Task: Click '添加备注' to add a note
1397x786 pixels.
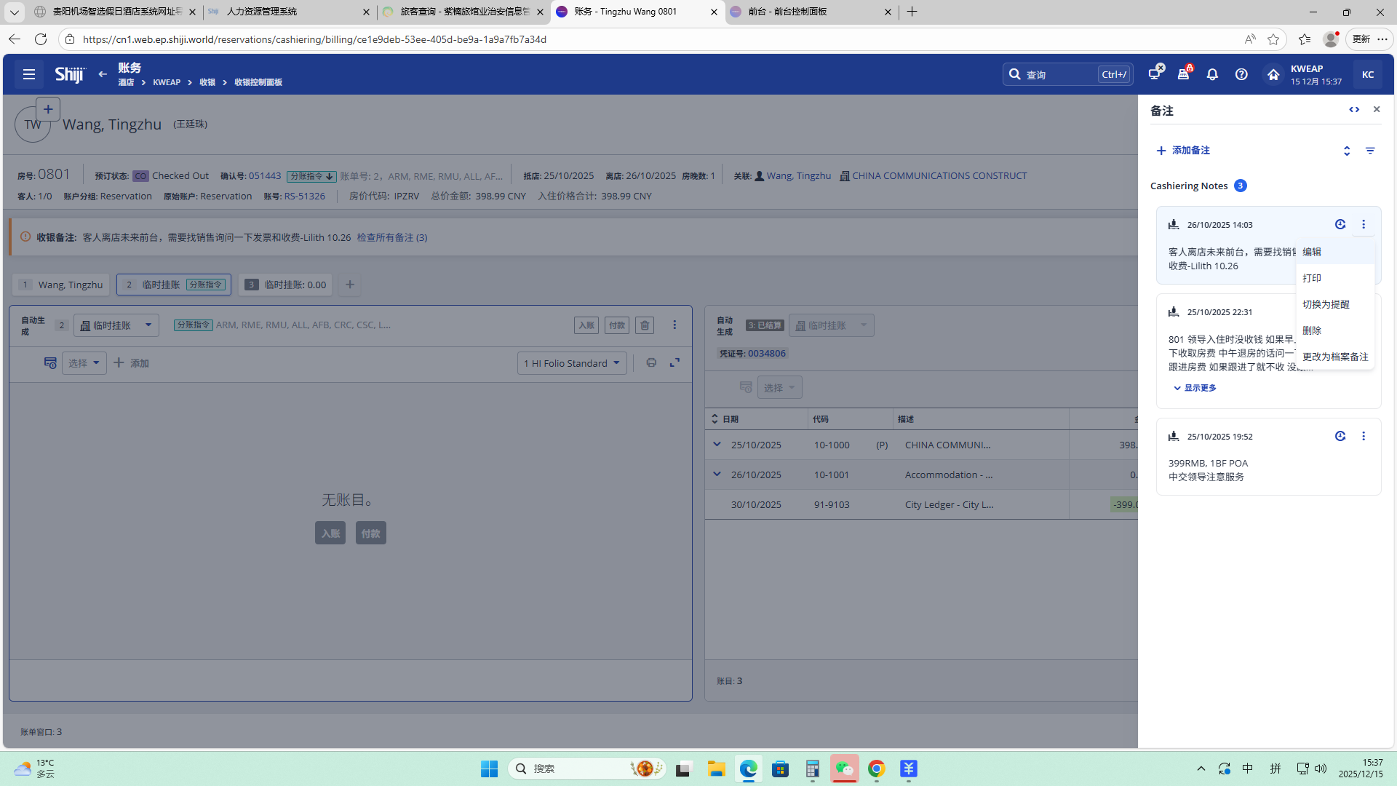Action: [1183, 151]
